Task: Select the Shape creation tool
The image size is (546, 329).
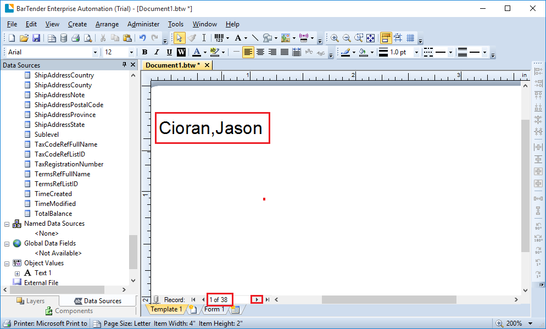Action: pos(268,38)
